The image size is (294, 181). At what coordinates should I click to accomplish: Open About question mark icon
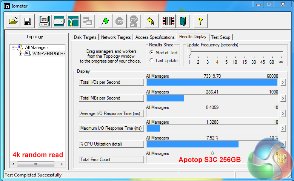click(200, 21)
